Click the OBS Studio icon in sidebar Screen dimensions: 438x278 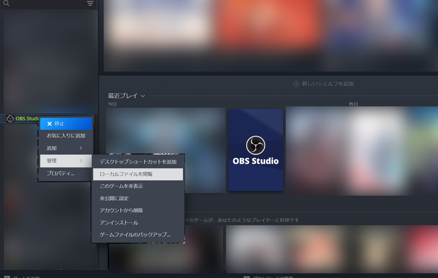(x=10, y=119)
